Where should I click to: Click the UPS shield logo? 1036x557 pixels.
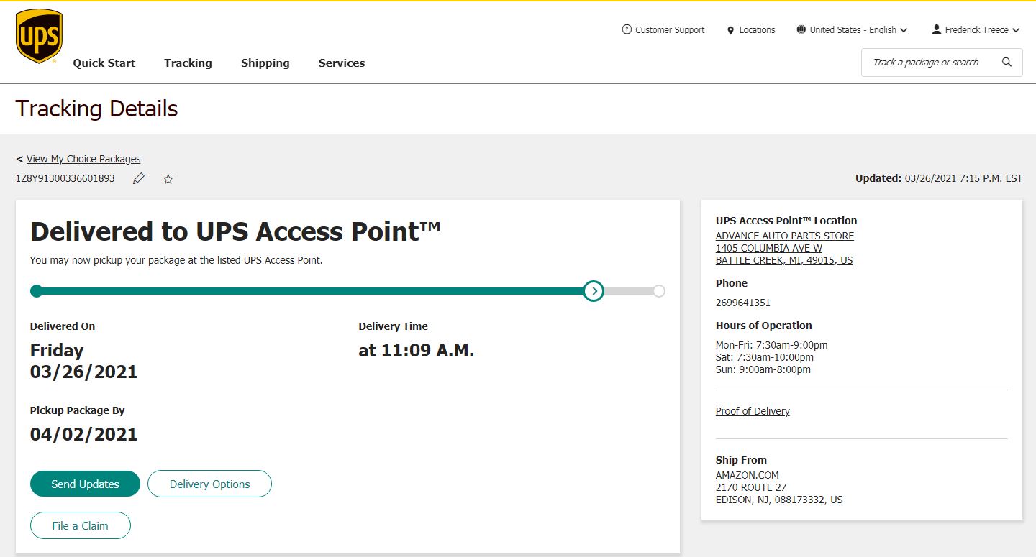click(39, 36)
